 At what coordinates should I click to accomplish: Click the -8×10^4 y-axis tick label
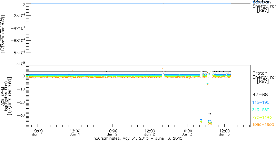18,53
